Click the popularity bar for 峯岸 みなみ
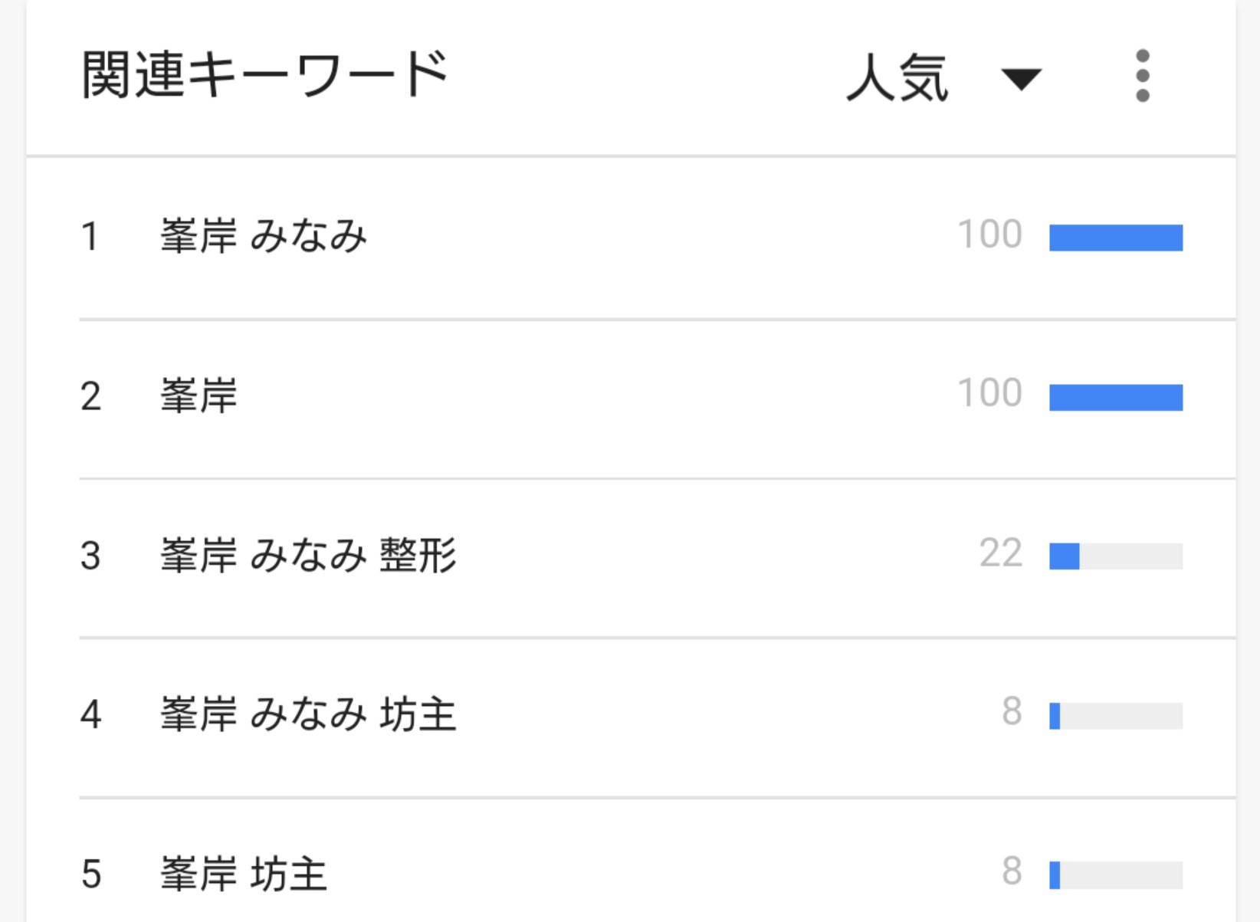 tap(1115, 238)
